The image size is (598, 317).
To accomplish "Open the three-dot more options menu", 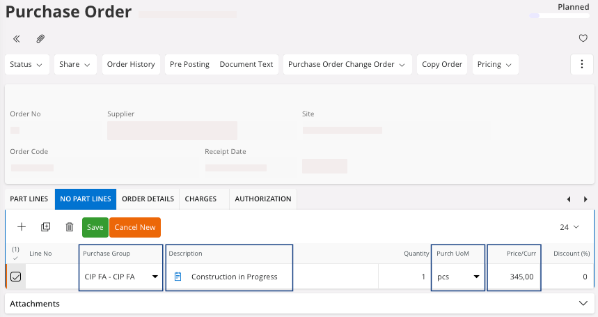I will tap(582, 64).
